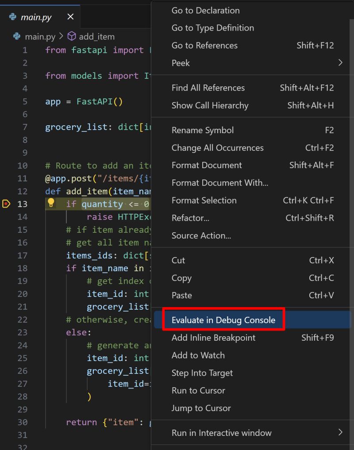This screenshot has height=450, width=354.
Task: Click Copy in the context menu
Action: 181,278
